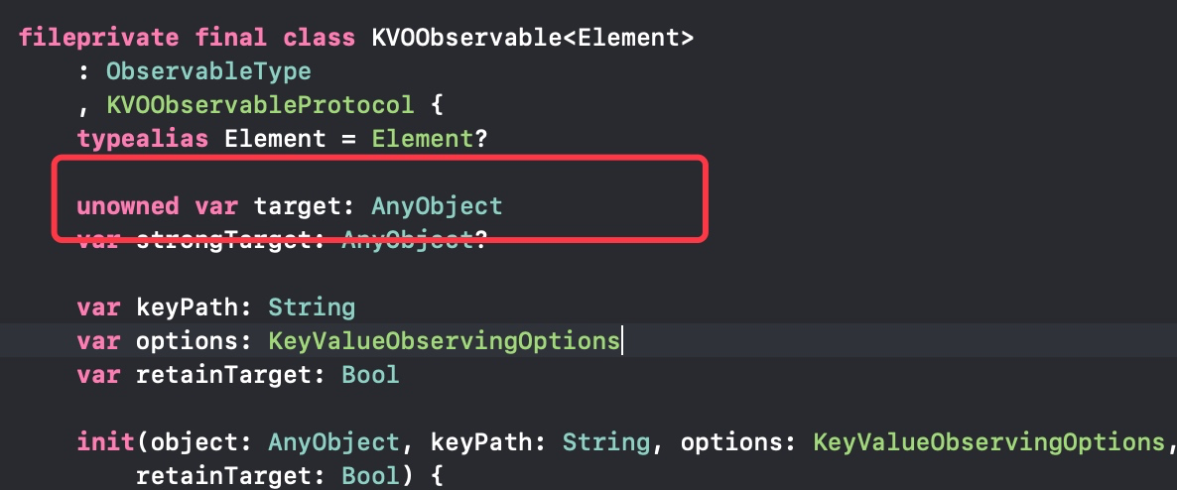This screenshot has height=490, width=1177.
Task: Click the String type of keyPath
Action: coord(312,307)
